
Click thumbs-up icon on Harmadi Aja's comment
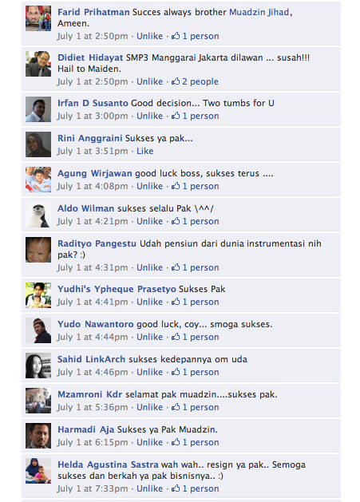176,442
